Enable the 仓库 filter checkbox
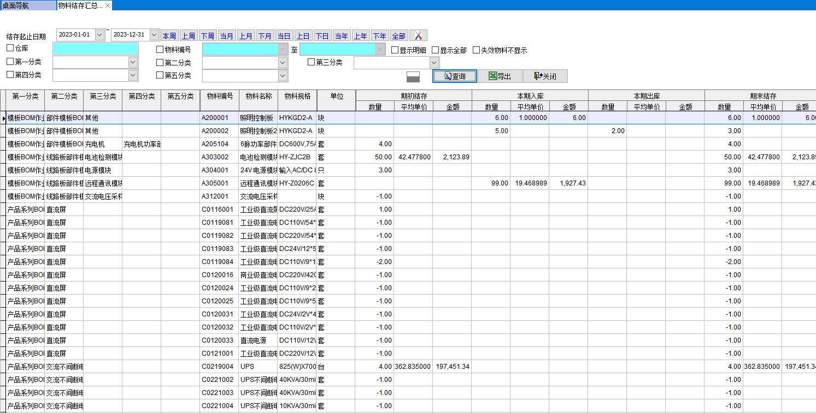This screenshot has height=413, width=816. click(9, 49)
